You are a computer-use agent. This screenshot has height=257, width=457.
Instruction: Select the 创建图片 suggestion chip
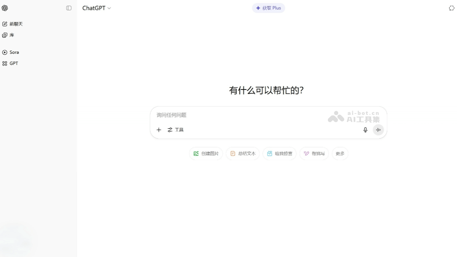click(x=206, y=153)
